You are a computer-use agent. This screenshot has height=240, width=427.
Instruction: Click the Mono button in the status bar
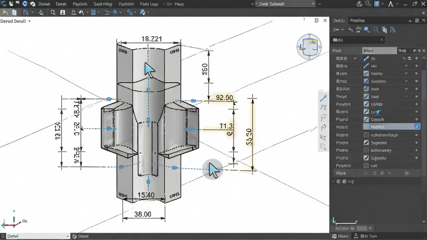340,236
